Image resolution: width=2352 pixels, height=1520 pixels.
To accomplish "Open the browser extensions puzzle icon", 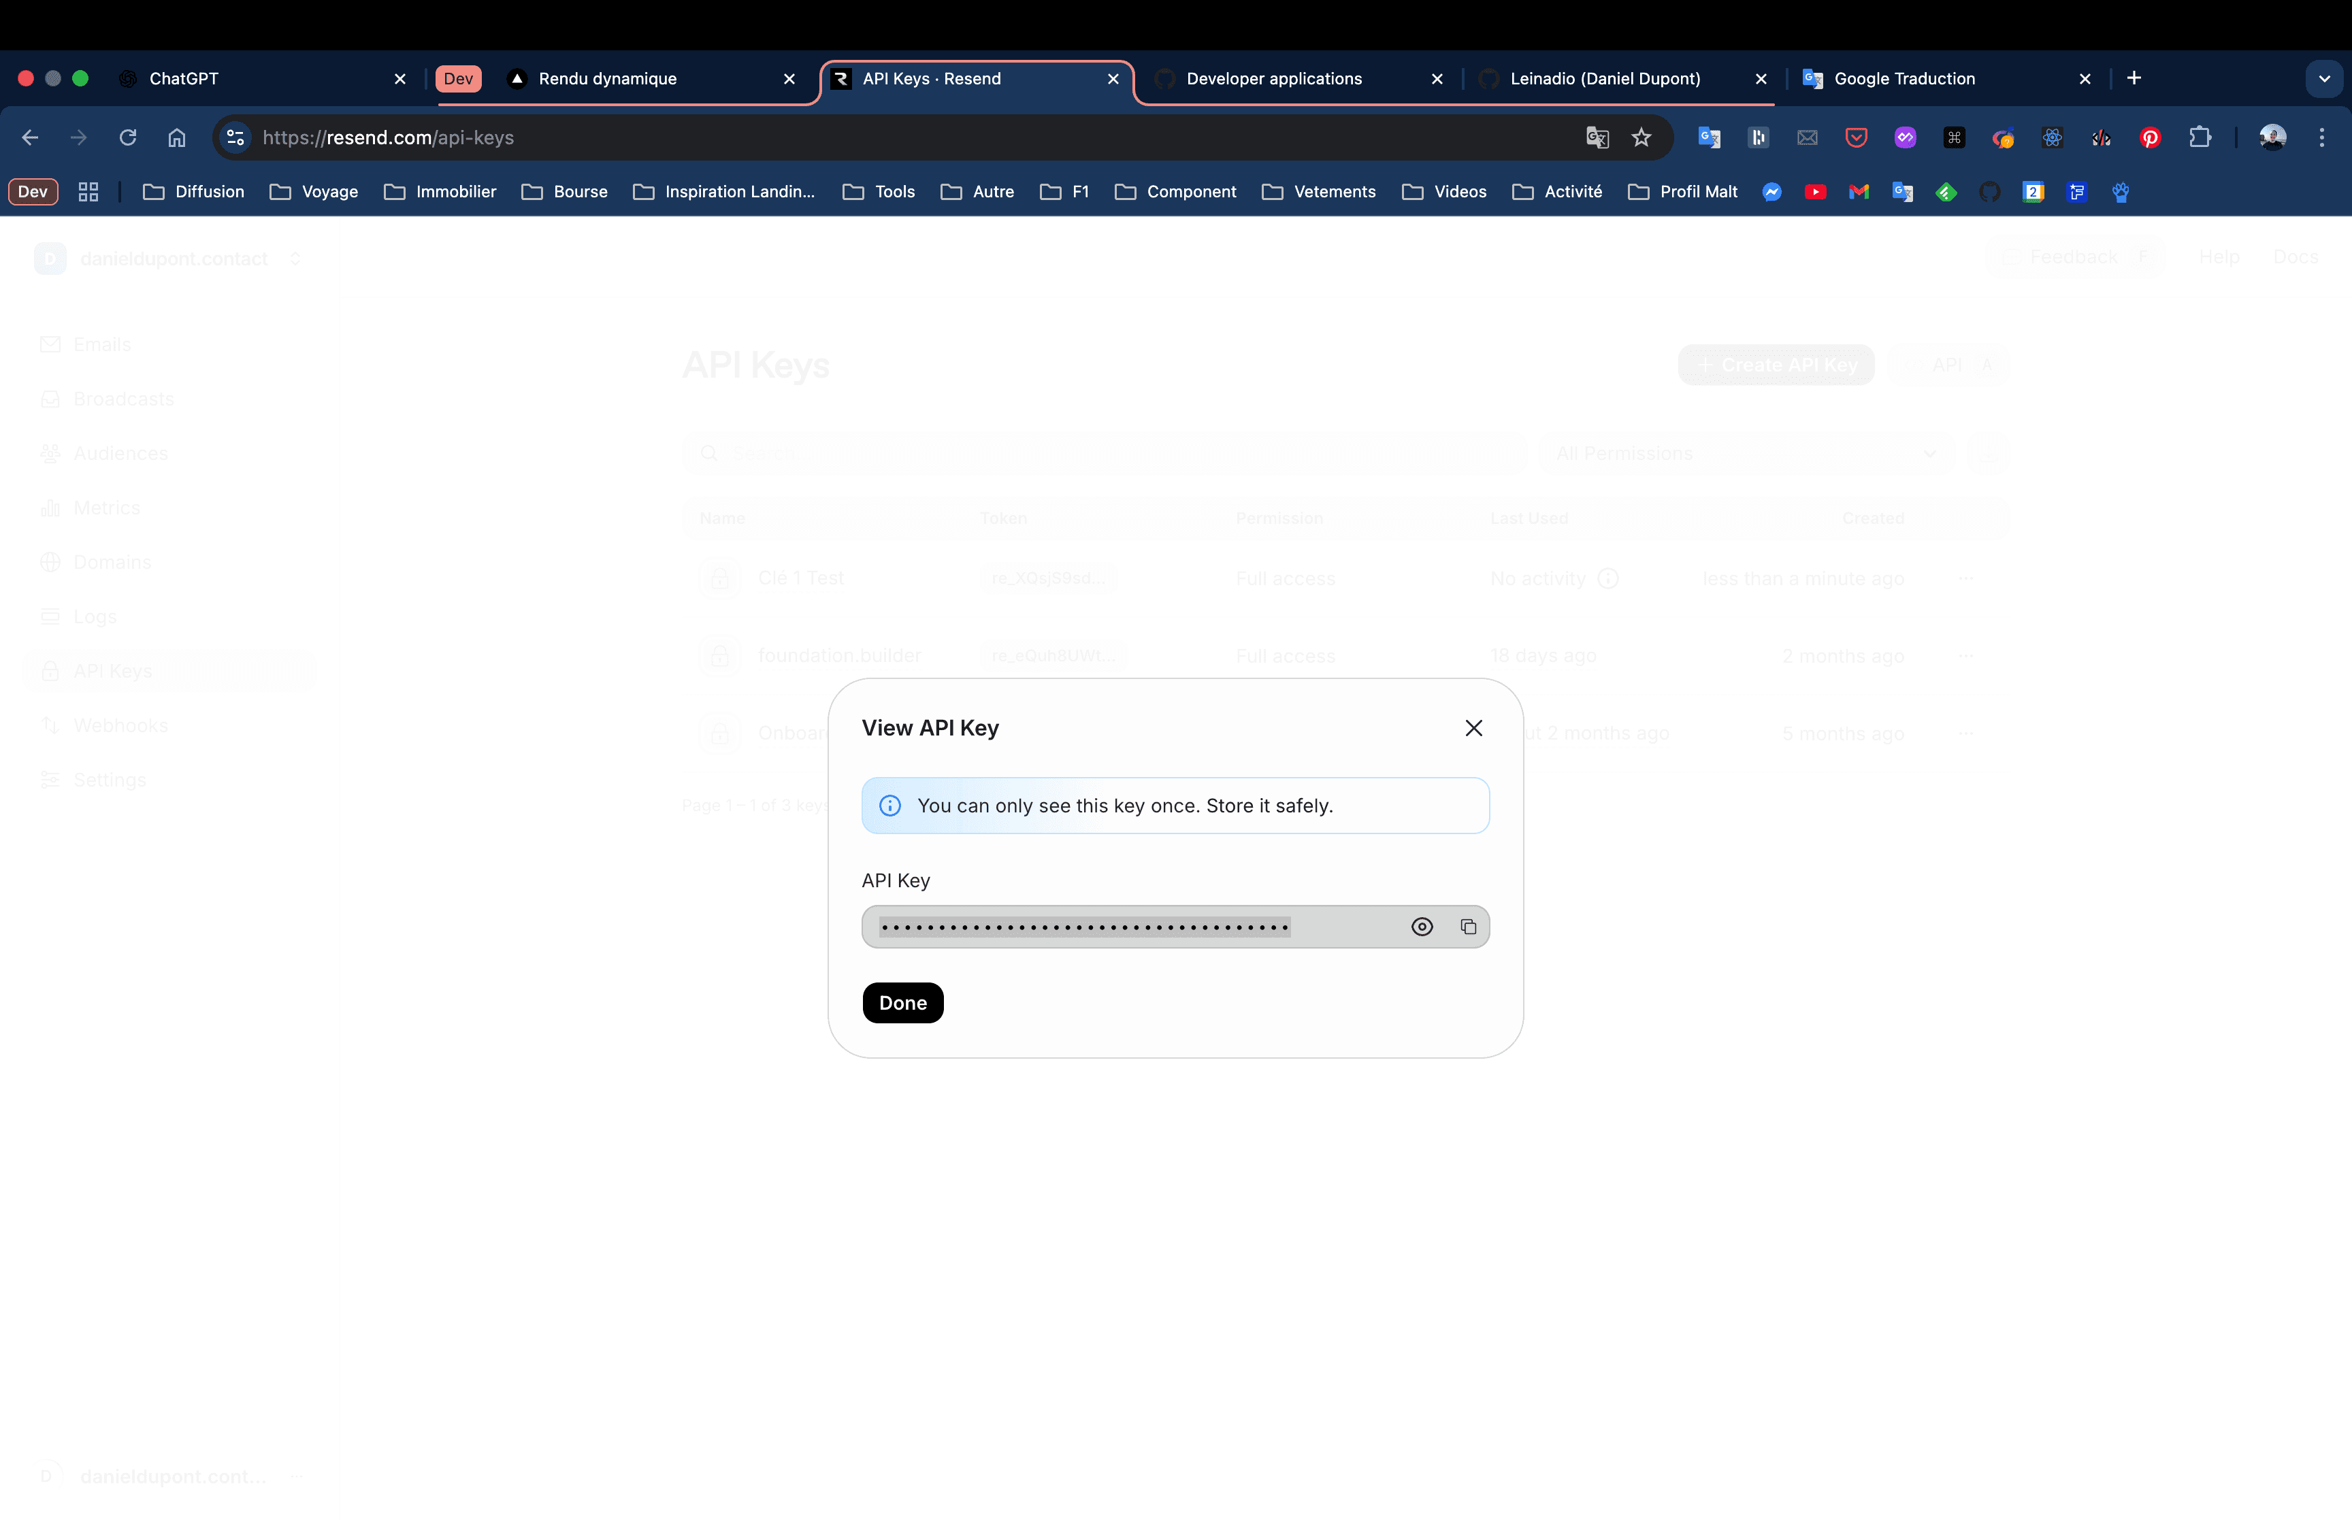I will [2200, 138].
